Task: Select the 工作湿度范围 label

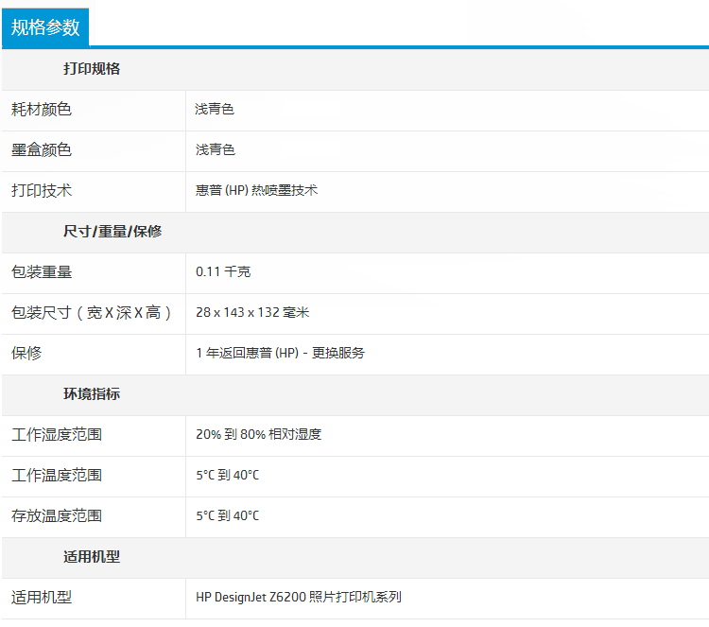Action: tap(57, 435)
